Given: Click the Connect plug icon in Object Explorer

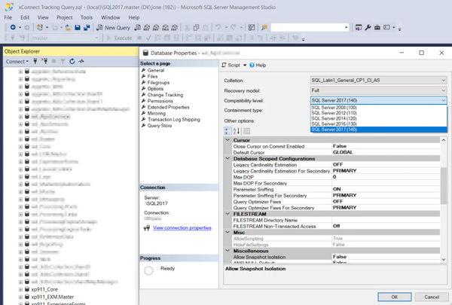Looking at the screenshot, I should click(x=35, y=61).
